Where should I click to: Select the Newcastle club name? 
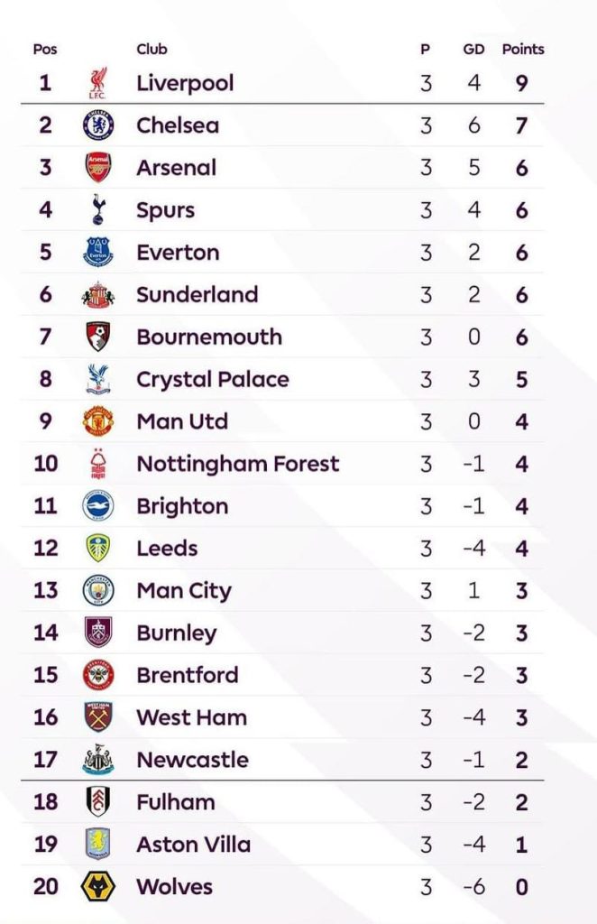[192, 760]
